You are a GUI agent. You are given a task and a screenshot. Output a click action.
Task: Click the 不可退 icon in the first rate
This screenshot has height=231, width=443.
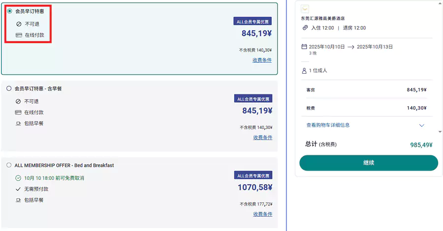[x=19, y=24]
